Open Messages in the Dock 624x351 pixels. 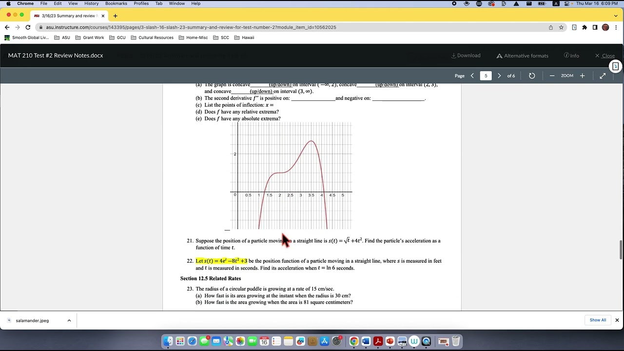click(x=204, y=341)
